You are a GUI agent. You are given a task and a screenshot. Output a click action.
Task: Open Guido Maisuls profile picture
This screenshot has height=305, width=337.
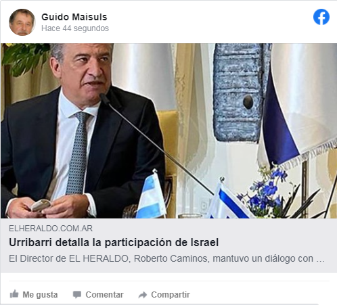pos(22,22)
